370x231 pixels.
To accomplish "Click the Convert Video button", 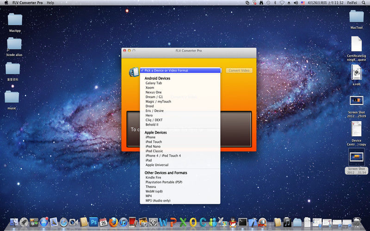I will (239, 71).
